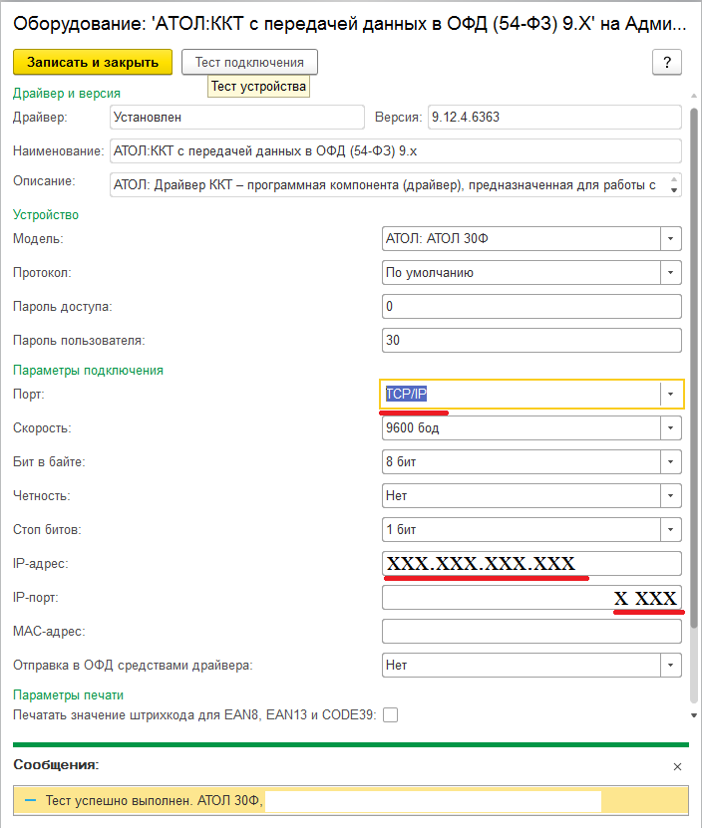Click the empty MAC-адрес field

[531, 631]
